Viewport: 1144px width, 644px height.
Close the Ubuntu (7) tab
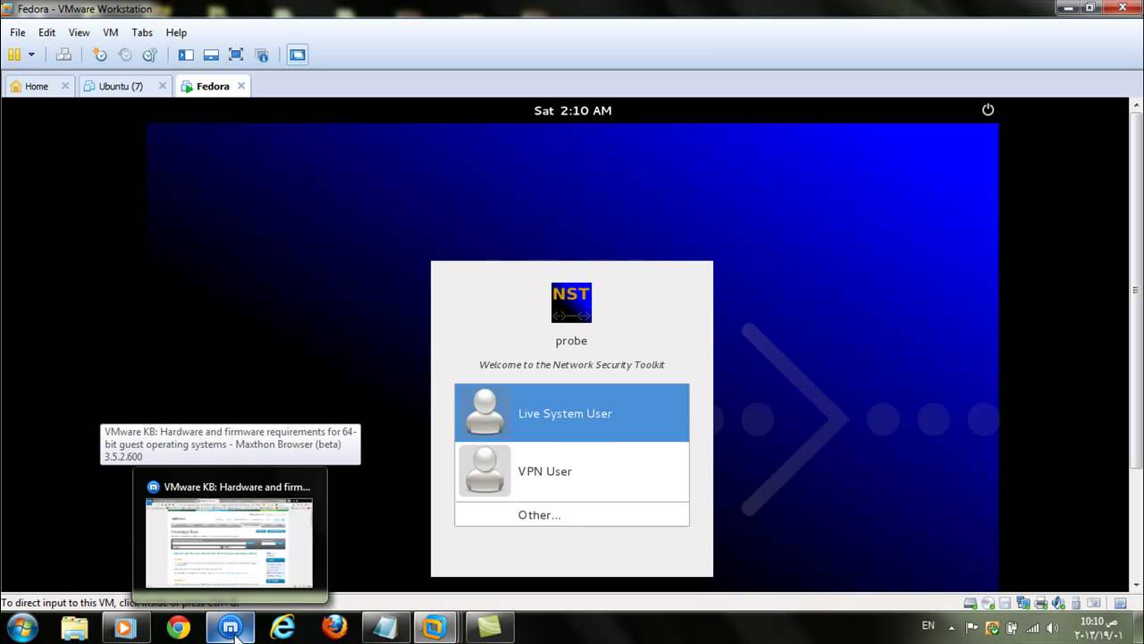pos(162,86)
